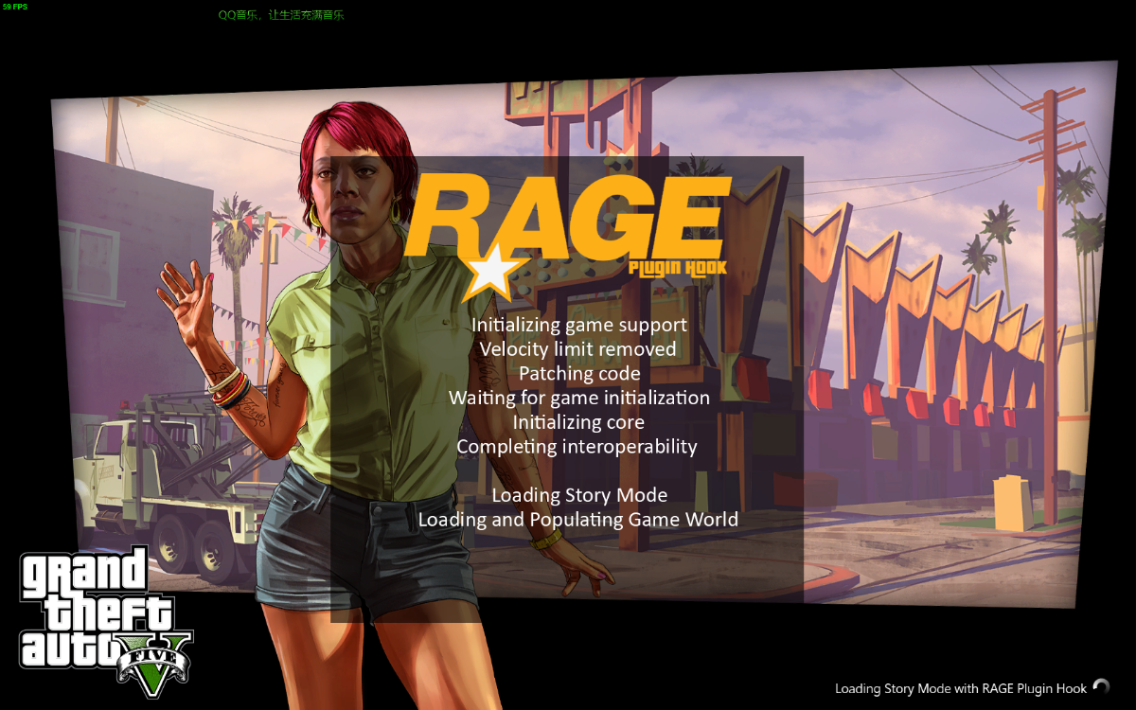Click 'Loading and Populating Game World' text
Viewport: 1136px width, 710px height.
tap(577, 520)
